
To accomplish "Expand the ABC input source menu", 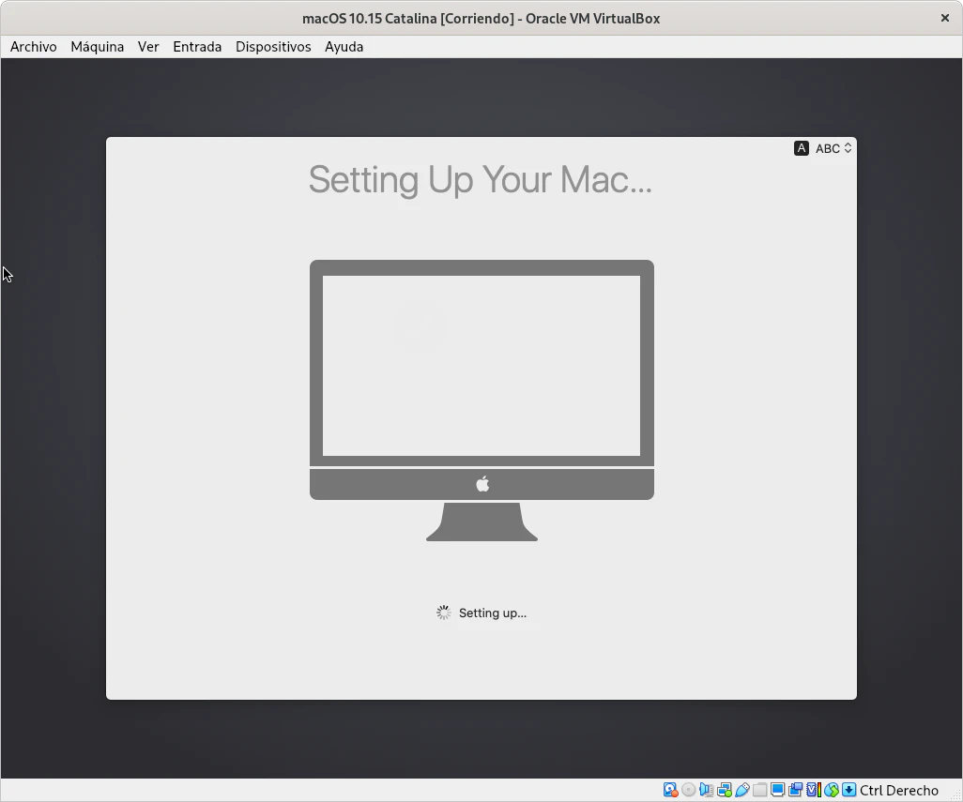I will coord(833,148).
